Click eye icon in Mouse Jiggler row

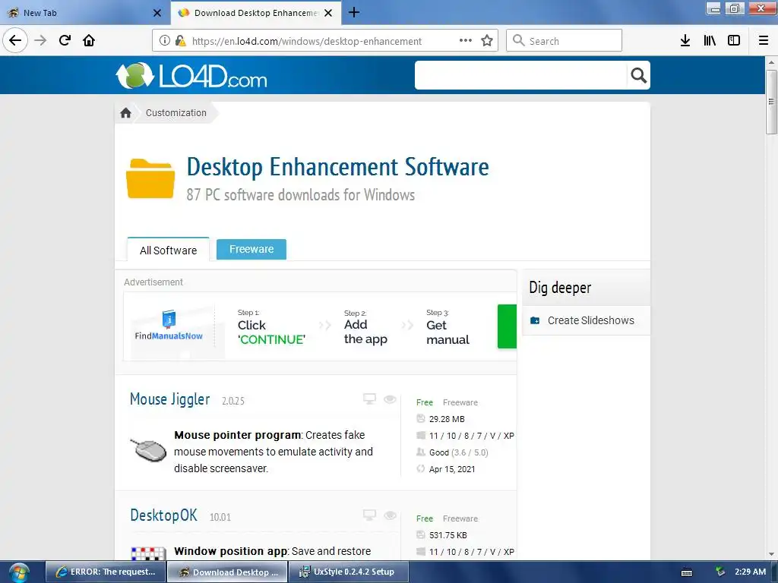[390, 399]
